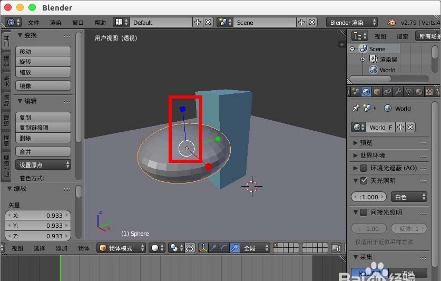The image size is (441, 281).
Task: Open the 白色 sky color dropdown
Action: click(409, 197)
